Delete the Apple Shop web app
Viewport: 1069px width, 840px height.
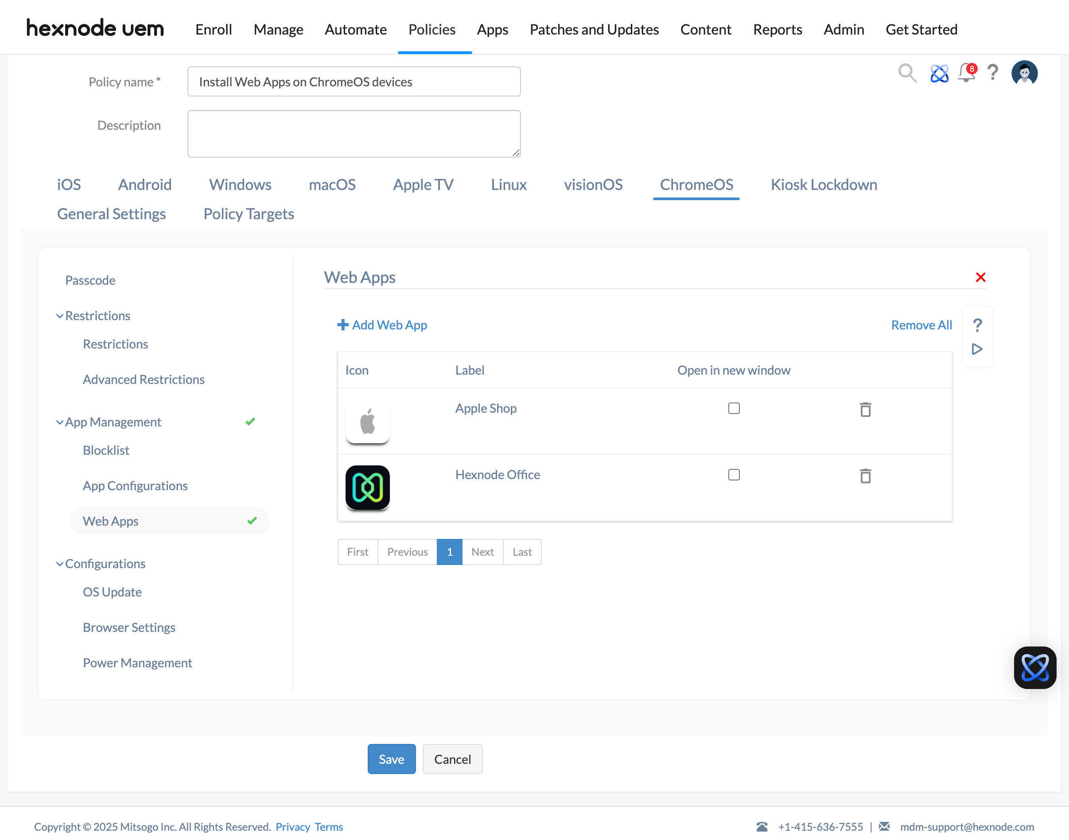coord(865,409)
